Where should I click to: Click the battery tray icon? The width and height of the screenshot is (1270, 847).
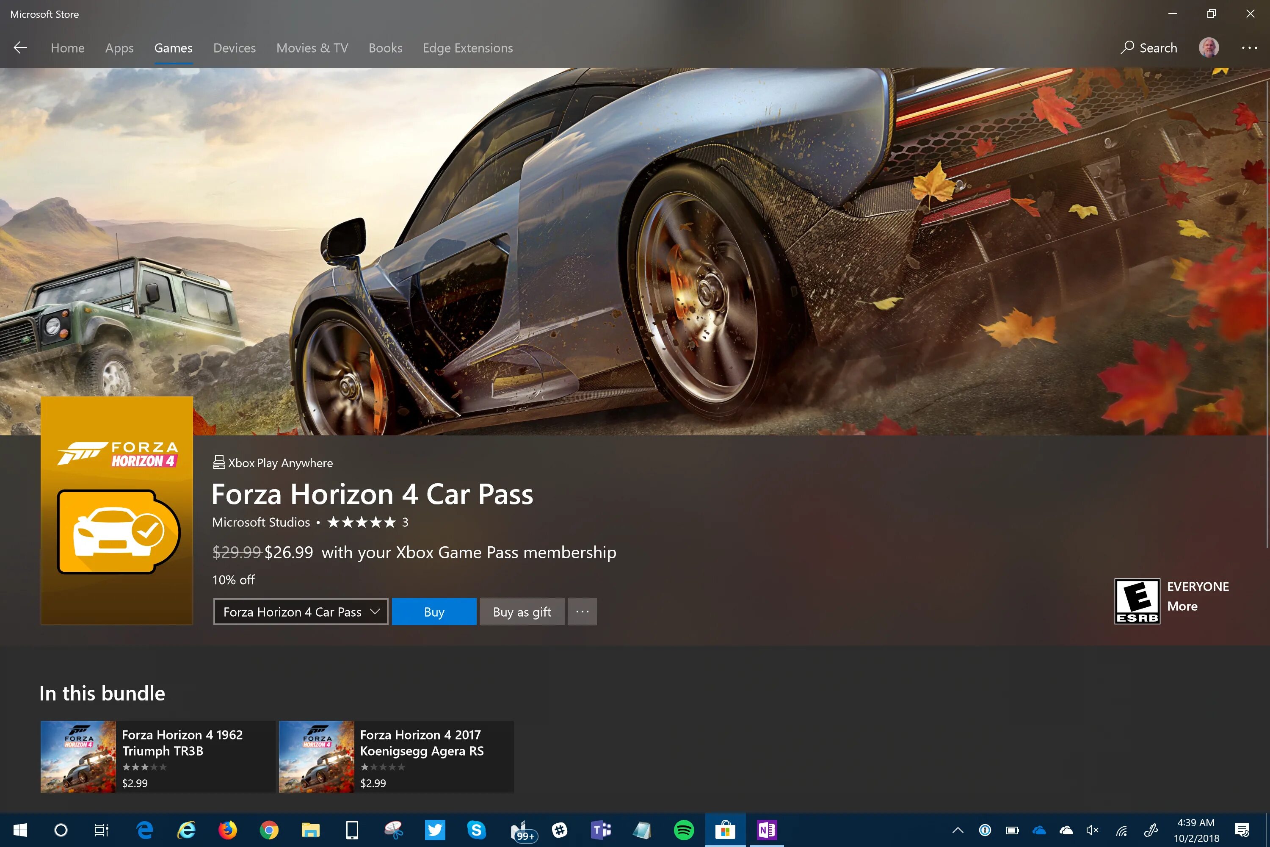pos(1012,830)
